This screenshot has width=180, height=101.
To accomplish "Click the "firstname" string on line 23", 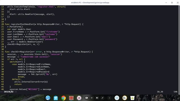I will pyautogui.click(x=52, y=32).
